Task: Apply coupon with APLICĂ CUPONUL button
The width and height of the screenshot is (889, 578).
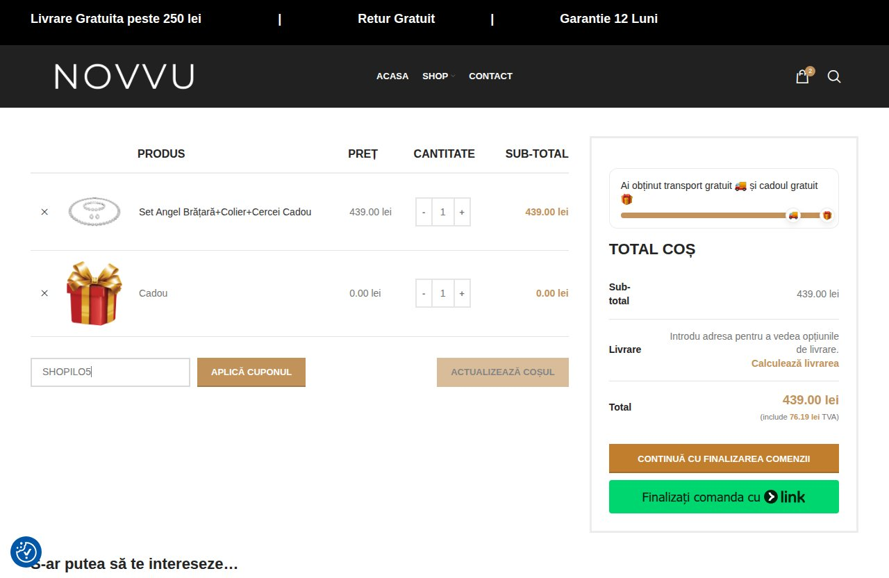Action: pyautogui.click(x=251, y=372)
